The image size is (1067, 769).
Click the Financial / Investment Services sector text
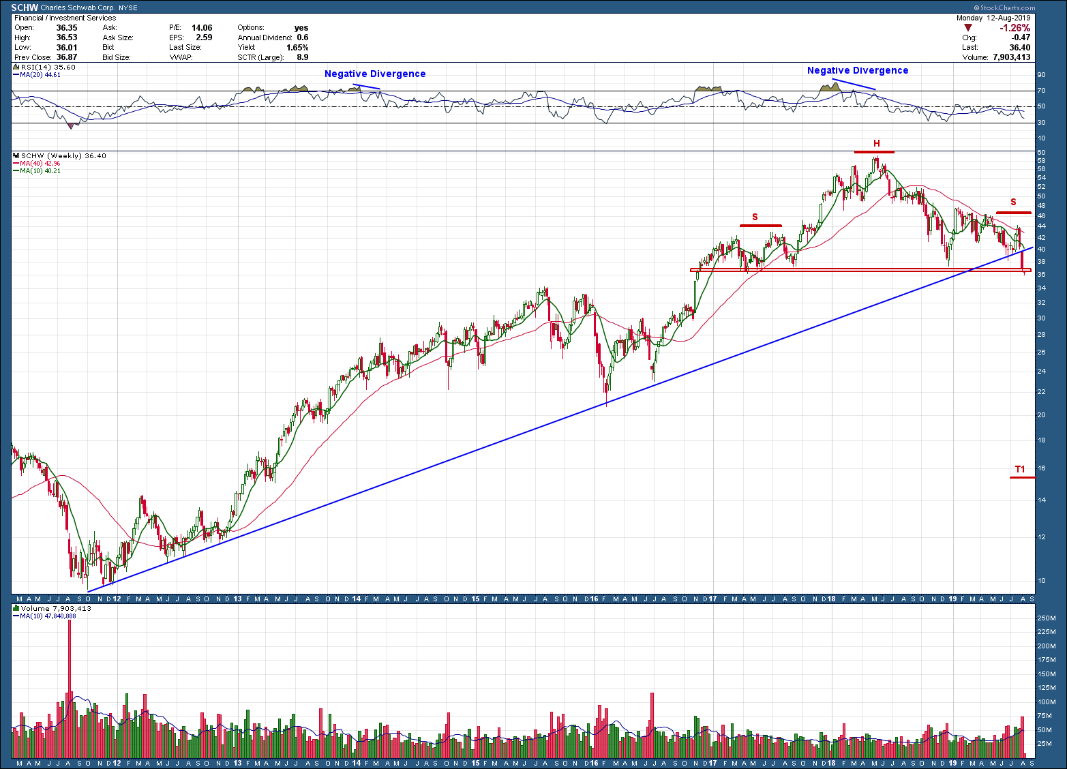click(65, 18)
